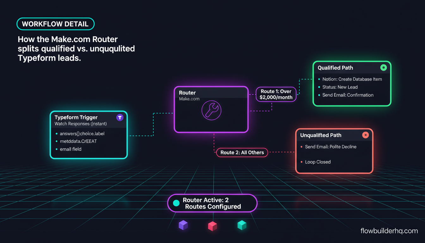
Task: Click the Router Active: 2 Routes Configured pill
Action: click(x=212, y=203)
